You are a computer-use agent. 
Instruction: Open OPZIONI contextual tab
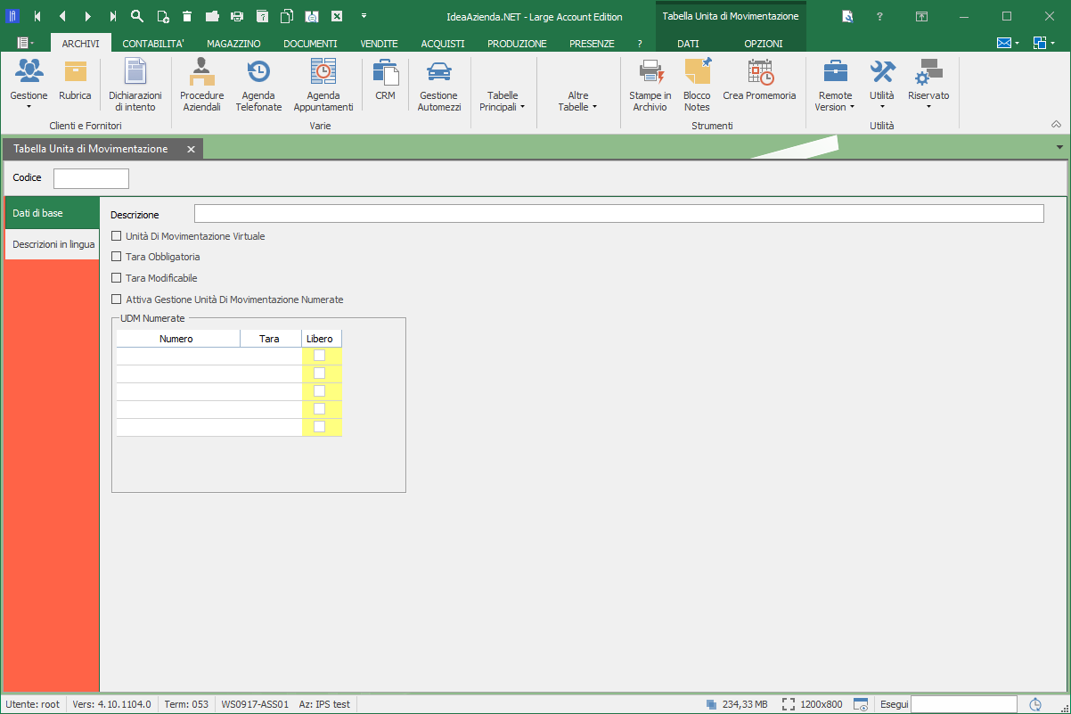tap(764, 43)
